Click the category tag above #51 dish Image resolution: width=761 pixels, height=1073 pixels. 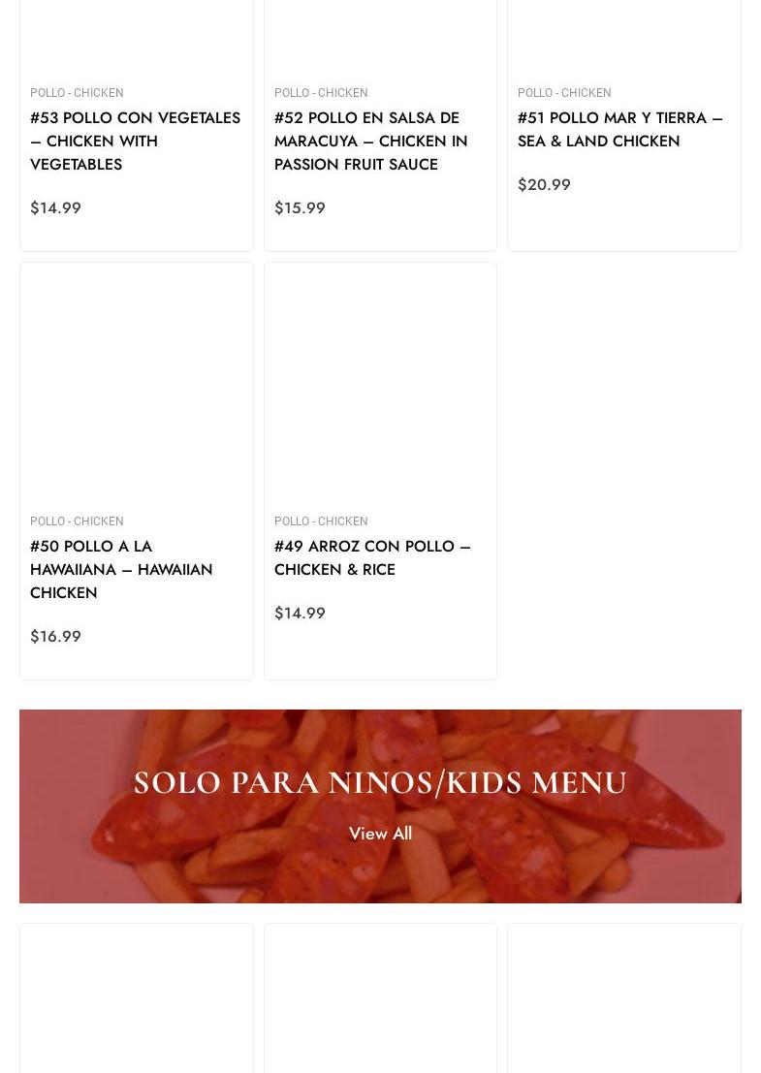click(x=564, y=93)
